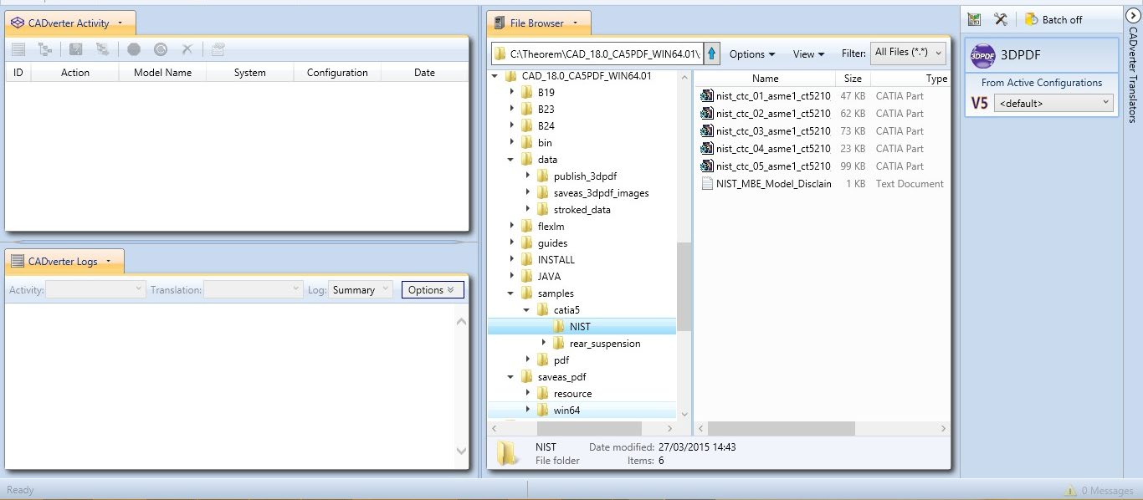Screen dimensions: 1143x500
Task: Open the CADverter Logs tab dropdown arrow
Action: click(109, 262)
